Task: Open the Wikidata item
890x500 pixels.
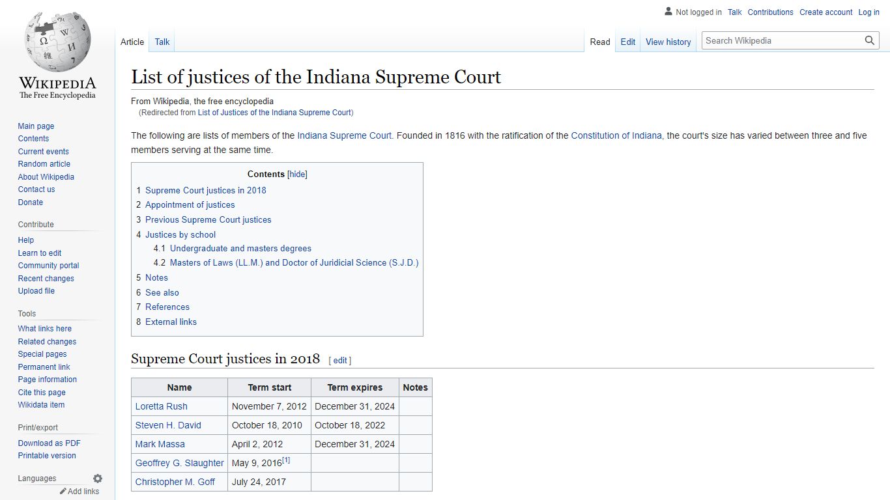Action: [x=41, y=405]
